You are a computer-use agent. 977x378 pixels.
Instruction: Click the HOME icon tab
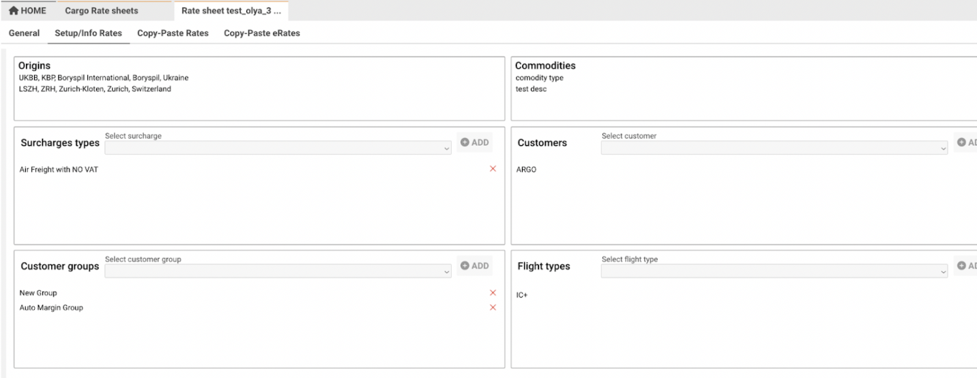(x=27, y=11)
